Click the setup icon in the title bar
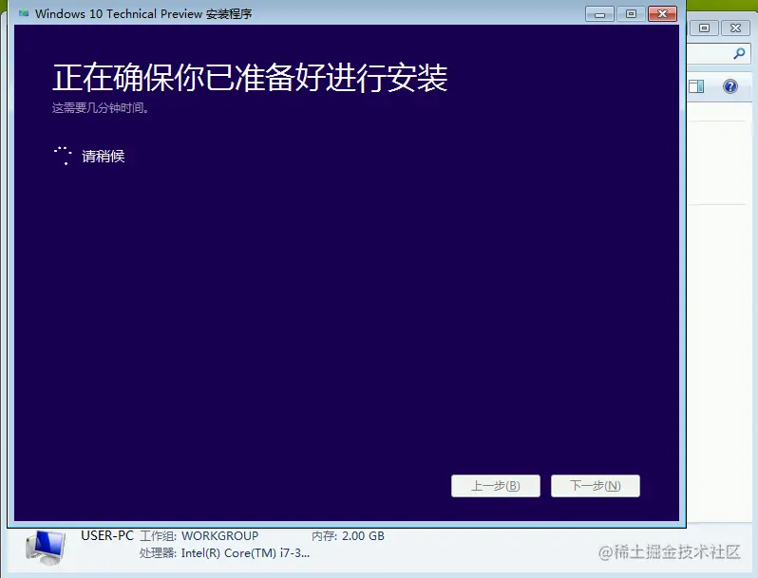Screen dimensions: 758x578 (24, 13)
